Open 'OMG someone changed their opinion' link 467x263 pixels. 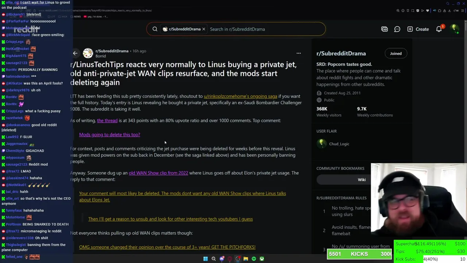167,247
